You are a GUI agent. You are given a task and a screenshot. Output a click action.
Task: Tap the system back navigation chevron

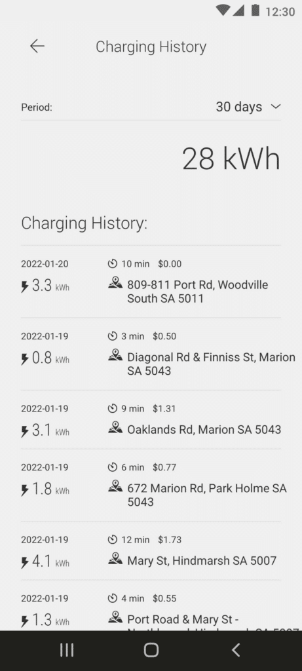(236, 650)
